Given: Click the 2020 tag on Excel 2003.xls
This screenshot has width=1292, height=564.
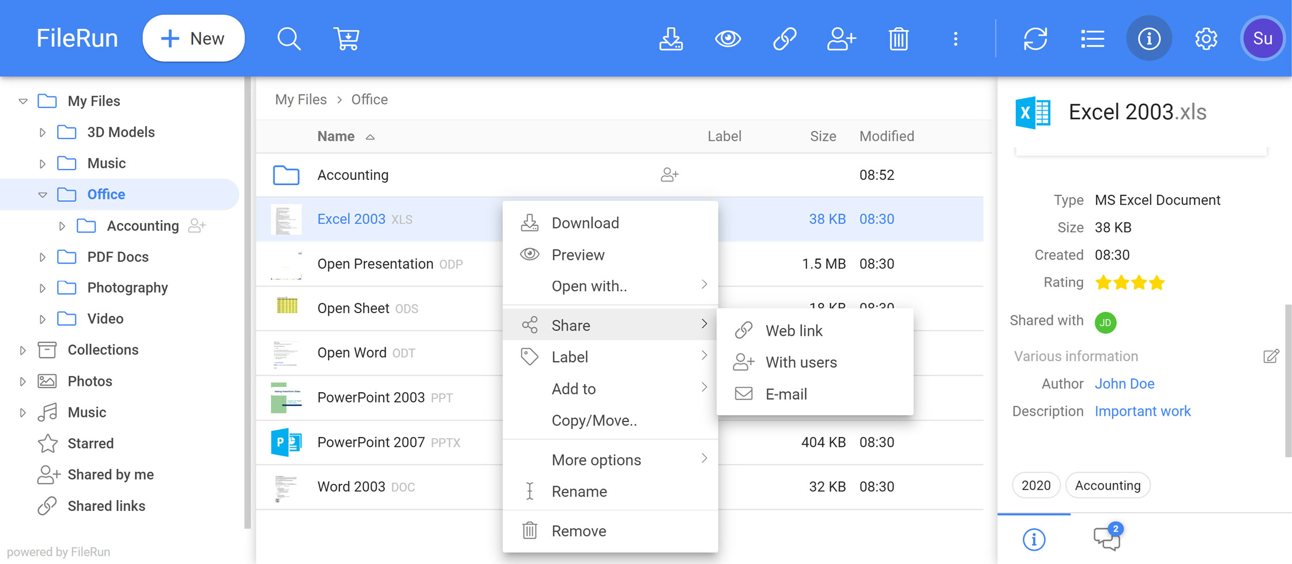Looking at the screenshot, I should tap(1035, 485).
